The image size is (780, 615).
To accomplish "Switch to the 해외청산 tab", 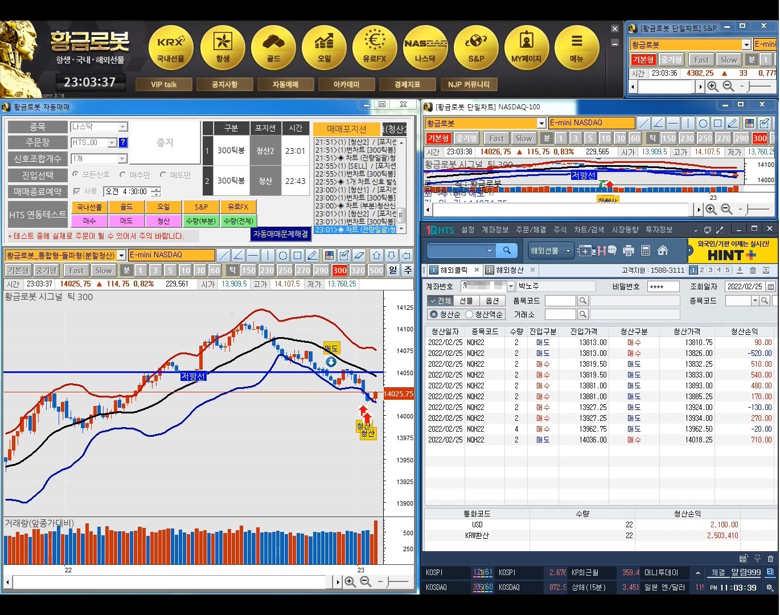I will tap(510, 270).
